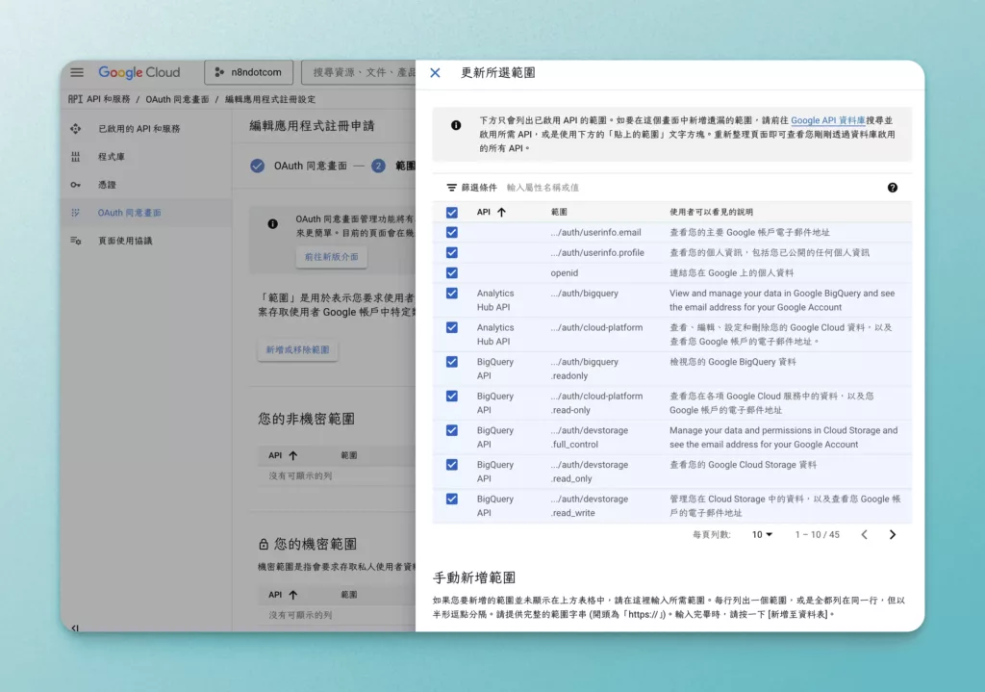Viewport: 985px width, 692px height.
Task: Click the completed checkmark step icon for OAuth 同意畫面
Action: [x=257, y=166]
